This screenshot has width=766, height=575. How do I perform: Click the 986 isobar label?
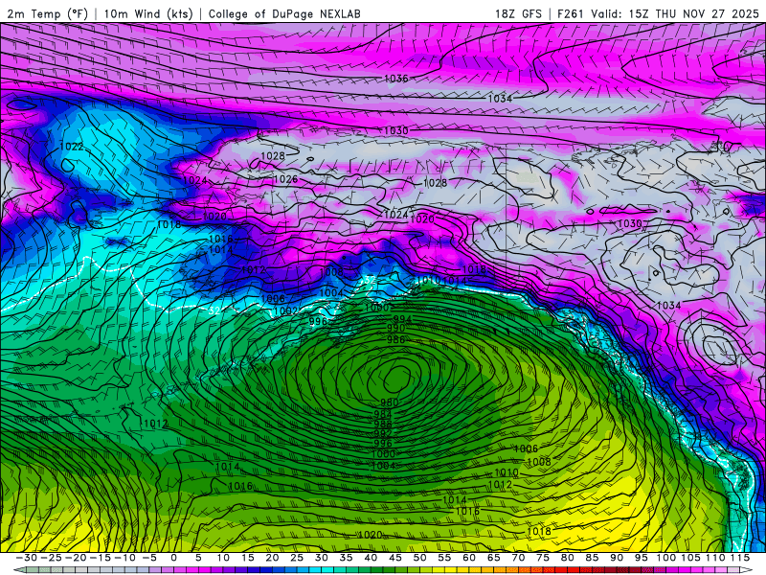point(395,339)
